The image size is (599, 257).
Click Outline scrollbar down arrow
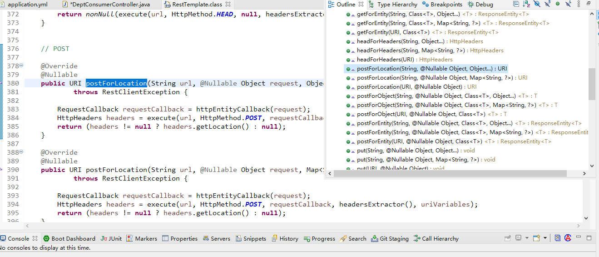591,166
